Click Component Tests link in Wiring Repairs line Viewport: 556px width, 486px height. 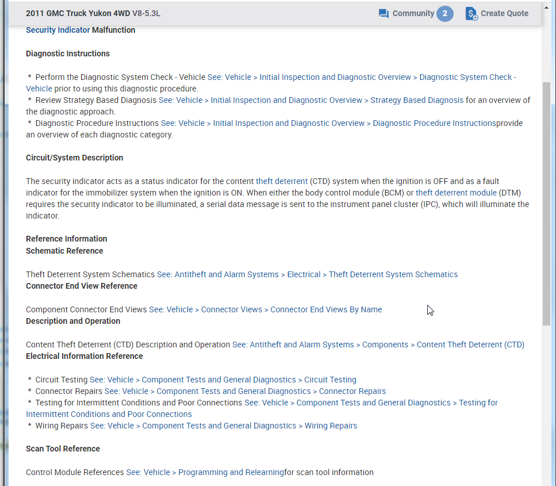coord(219,426)
